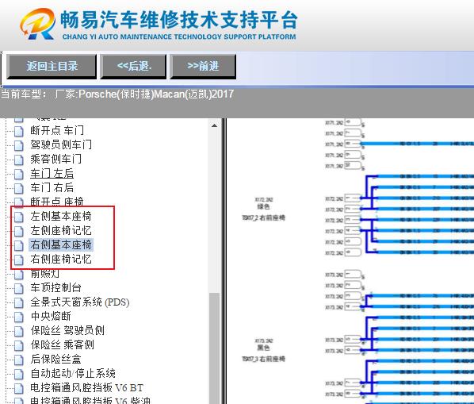Select 保险丝 驾驶员侧 entry

tap(67, 330)
